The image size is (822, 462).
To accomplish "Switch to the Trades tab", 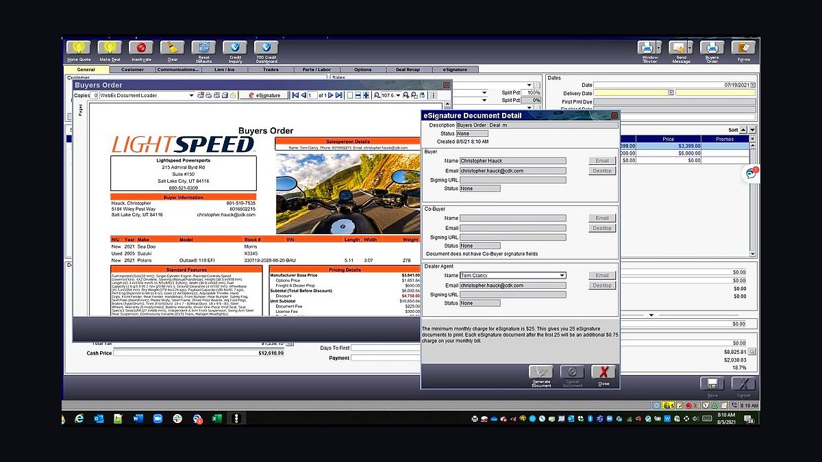I will click(x=271, y=69).
